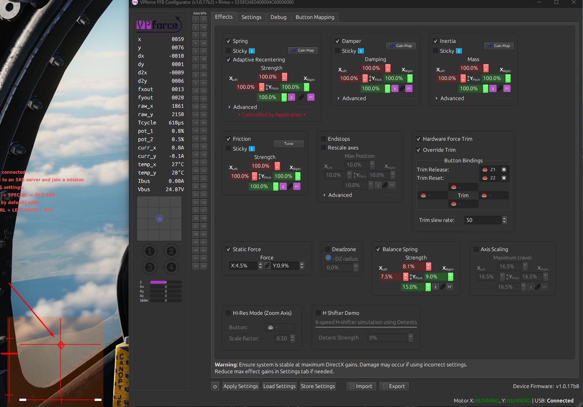The height and width of the screenshot is (407, 583).
Task: Toggle the Inertia mass link chain icon
Action: 500,88
